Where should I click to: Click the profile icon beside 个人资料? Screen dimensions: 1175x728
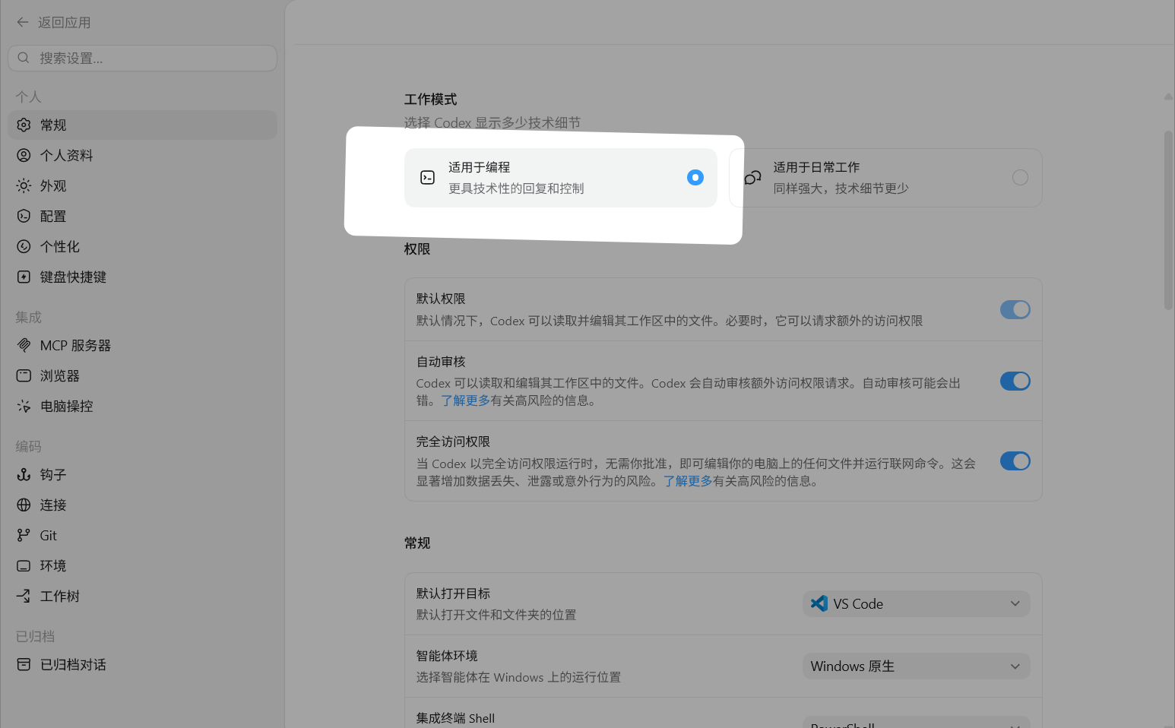click(24, 155)
